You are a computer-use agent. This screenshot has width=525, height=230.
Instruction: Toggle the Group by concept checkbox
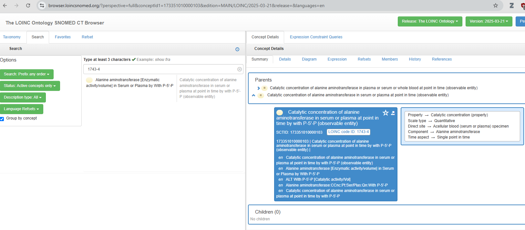tap(2, 119)
